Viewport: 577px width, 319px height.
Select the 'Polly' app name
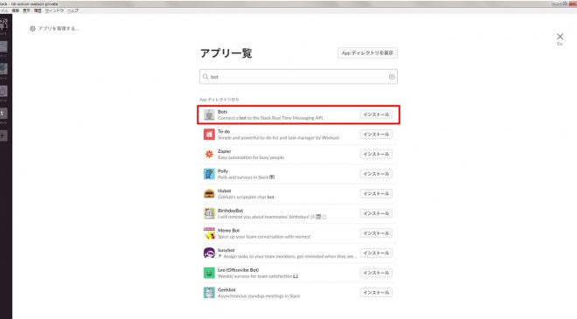point(223,171)
